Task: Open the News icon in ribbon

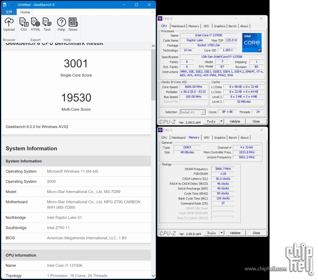Action: click(73, 24)
